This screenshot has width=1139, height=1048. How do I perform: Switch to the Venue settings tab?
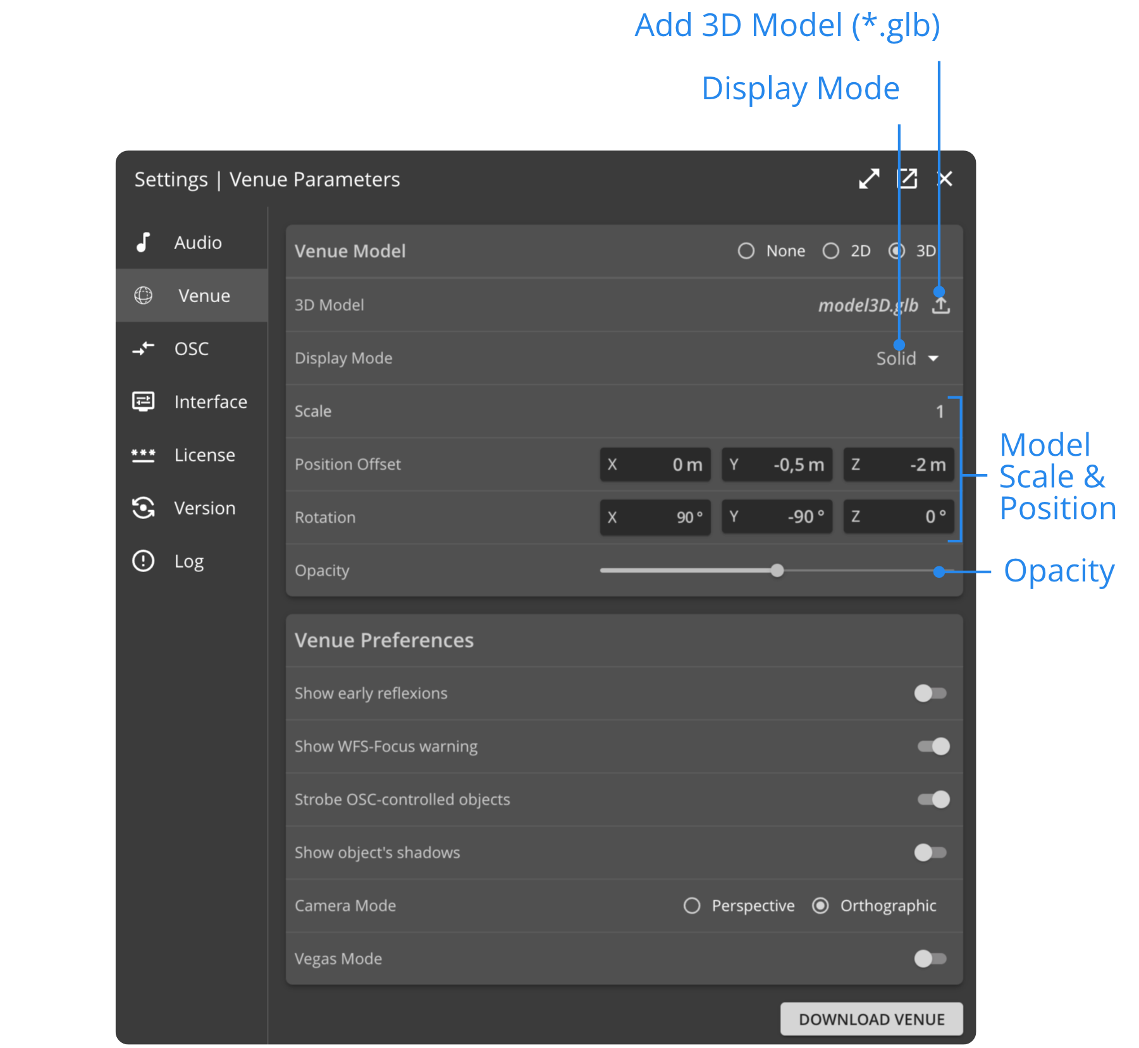click(x=204, y=295)
